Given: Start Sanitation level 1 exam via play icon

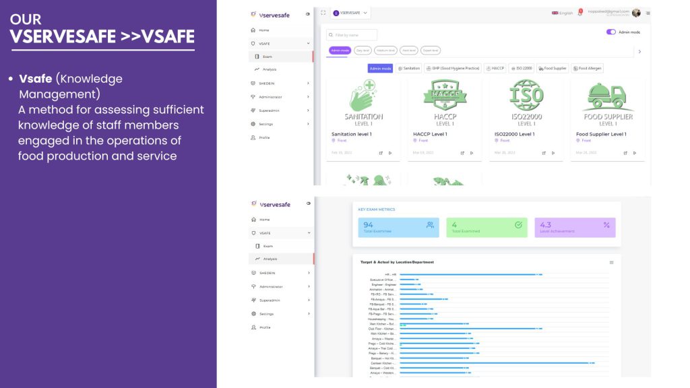Looking at the screenshot, I should pos(390,153).
